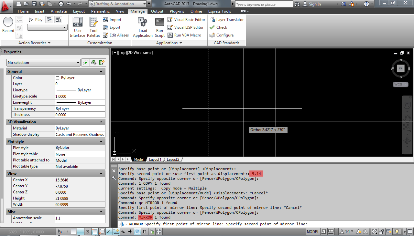Click the Quick Select icon in Properties
This screenshot has width=414, height=236.
pos(102,63)
